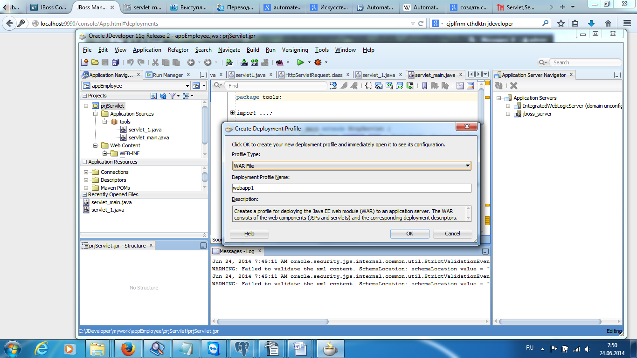The width and height of the screenshot is (637, 358).
Task: Expand the IntegratedWebLogicServer node
Action: 508,106
